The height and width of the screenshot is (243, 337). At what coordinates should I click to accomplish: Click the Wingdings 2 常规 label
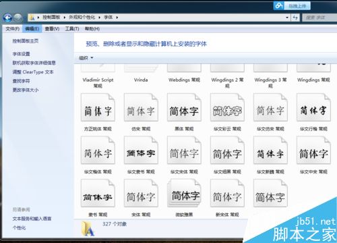click(x=227, y=82)
